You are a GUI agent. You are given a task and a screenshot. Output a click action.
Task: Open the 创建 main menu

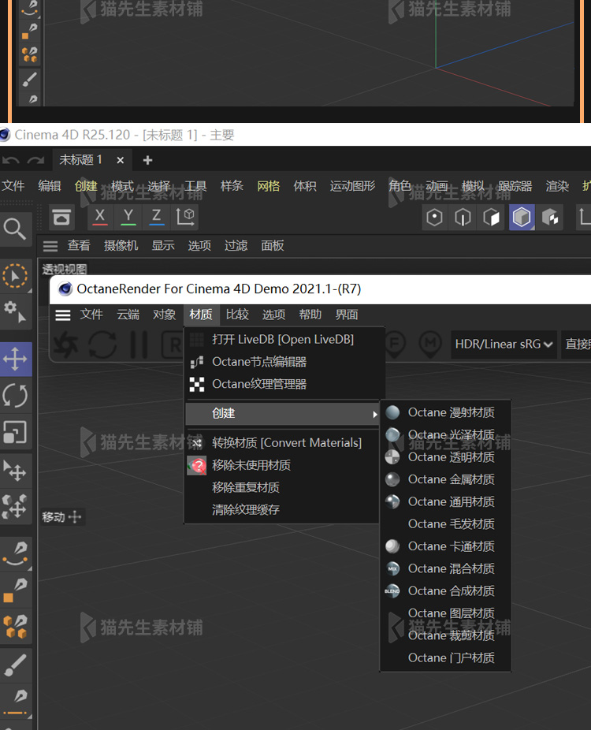(x=86, y=186)
